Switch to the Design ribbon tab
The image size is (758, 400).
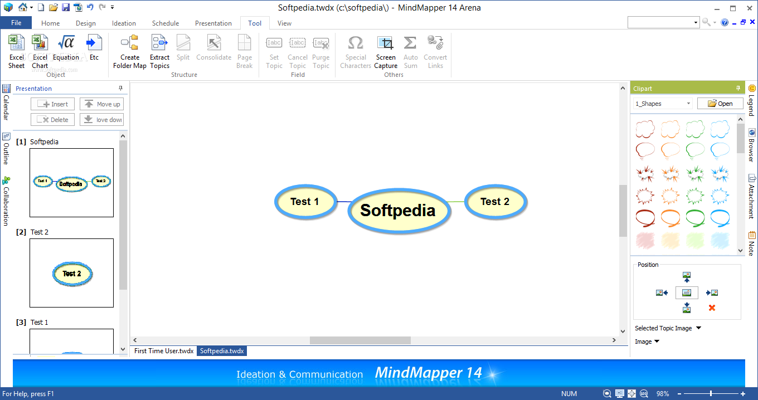[86, 23]
